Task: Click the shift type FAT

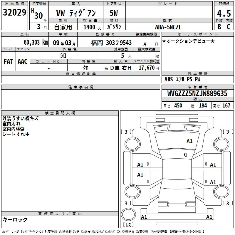Action: tap(9, 61)
